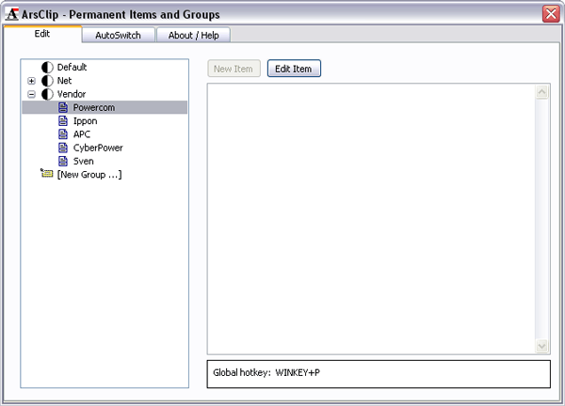Screen dimensions: 565x406
Task: Click the scroll up arrow in item text area
Action: pyautogui.click(x=542, y=92)
